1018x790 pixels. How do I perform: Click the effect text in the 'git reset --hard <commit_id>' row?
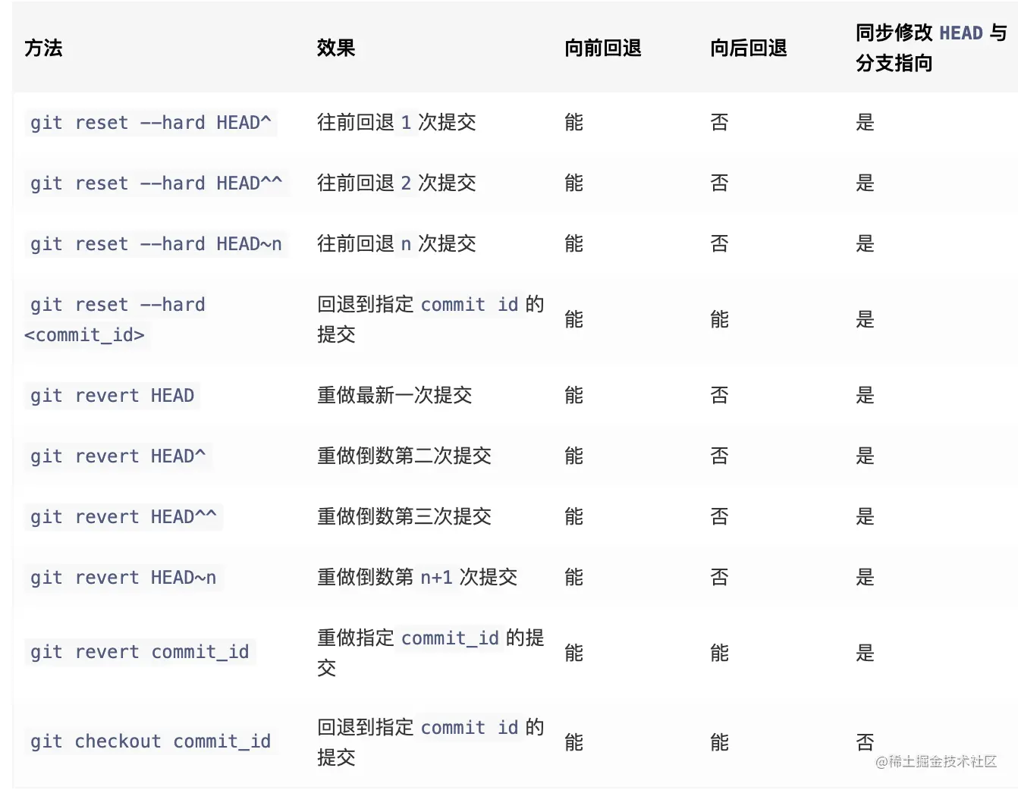(431, 319)
